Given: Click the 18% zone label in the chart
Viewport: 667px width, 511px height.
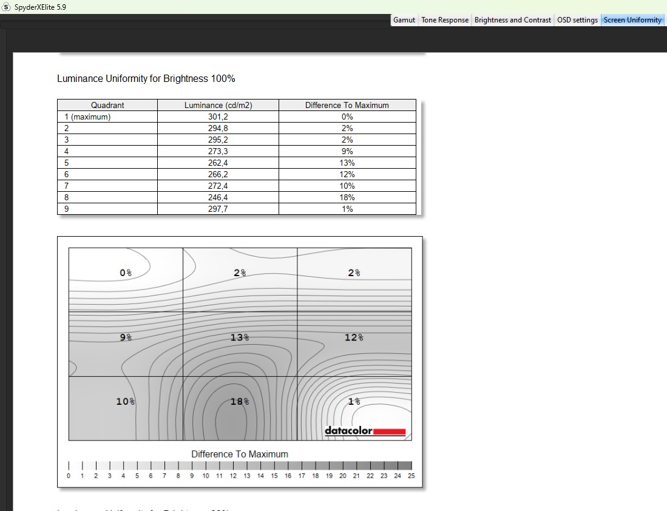Looking at the screenshot, I should coord(240,401).
